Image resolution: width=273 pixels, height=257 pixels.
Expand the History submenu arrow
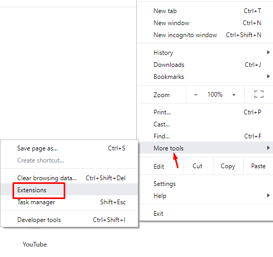click(268, 52)
